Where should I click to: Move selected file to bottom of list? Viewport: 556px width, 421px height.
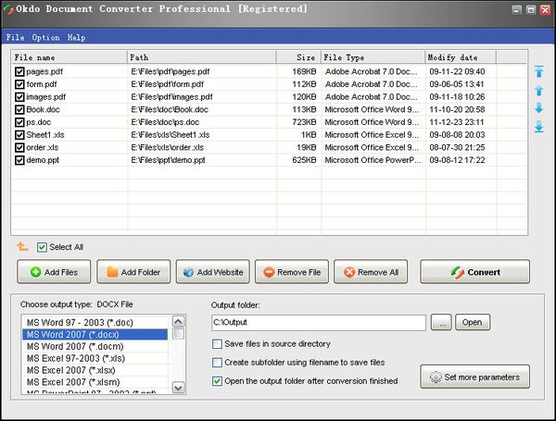coord(538,127)
